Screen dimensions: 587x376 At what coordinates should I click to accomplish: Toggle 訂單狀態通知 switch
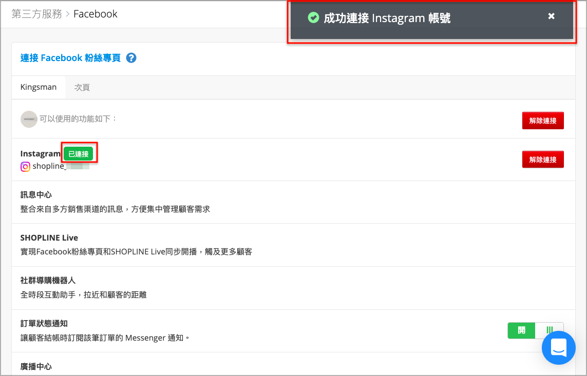pos(535,330)
